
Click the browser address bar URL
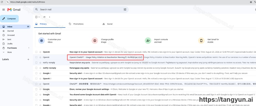point(27,2)
